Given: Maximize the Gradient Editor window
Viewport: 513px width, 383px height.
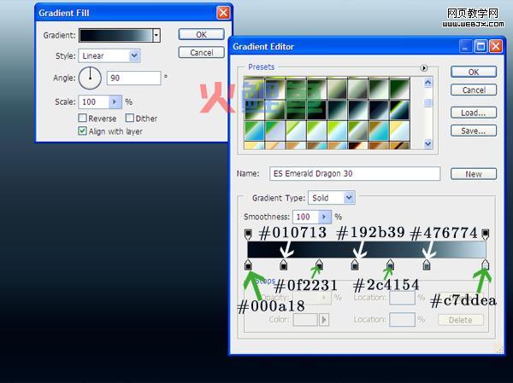Looking at the screenshot, I should tap(481, 46).
